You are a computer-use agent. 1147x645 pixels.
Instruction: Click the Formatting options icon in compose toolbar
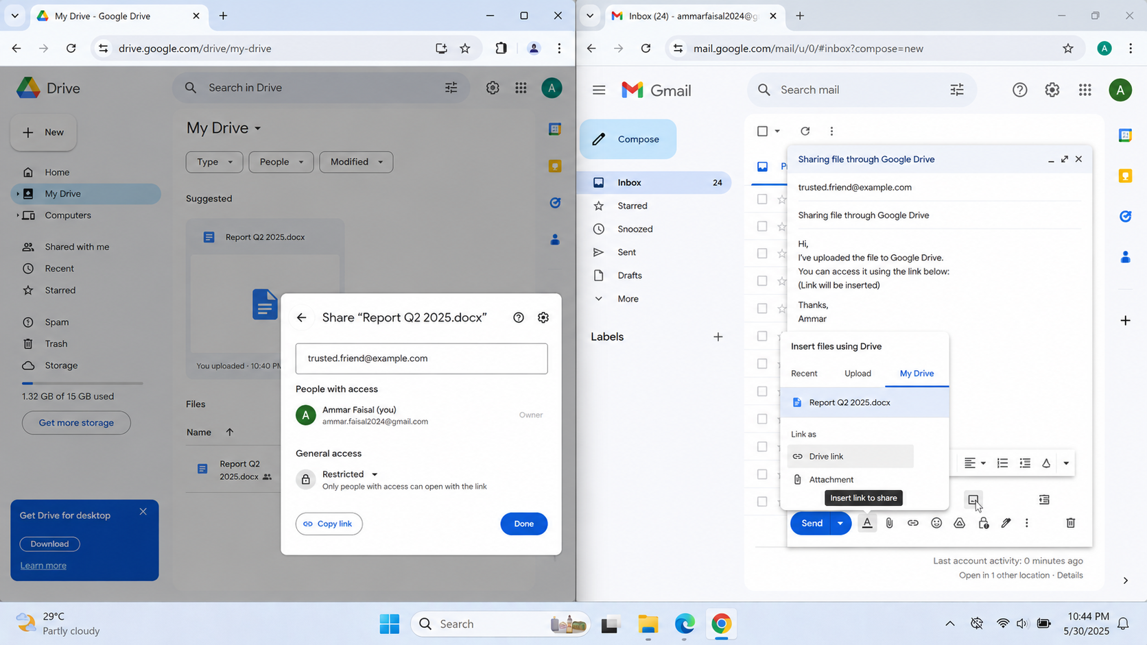tap(867, 523)
